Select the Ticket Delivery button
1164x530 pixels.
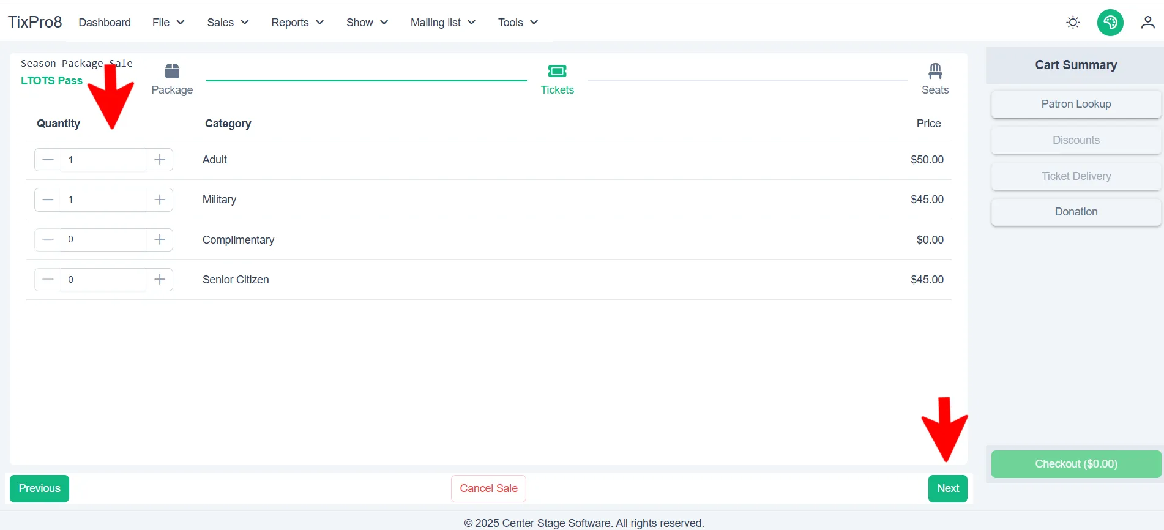(1076, 176)
